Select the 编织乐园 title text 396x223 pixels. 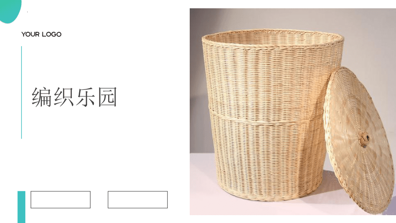(x=74, y=97)
